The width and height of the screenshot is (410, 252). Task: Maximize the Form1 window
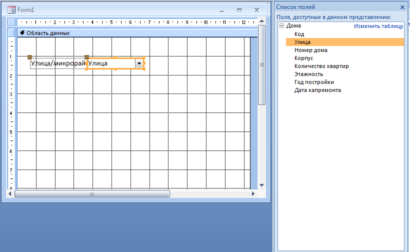click(239, 10)
